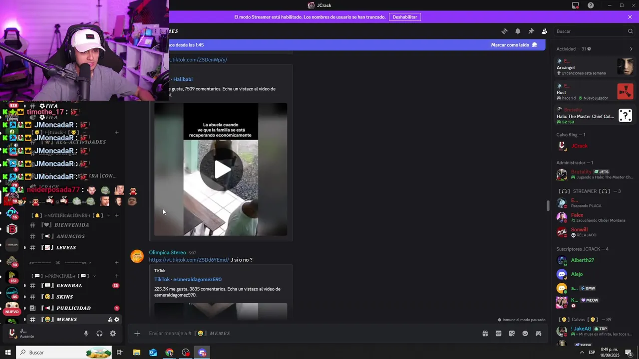Open Chrome from the taskbar

point(169,353)
